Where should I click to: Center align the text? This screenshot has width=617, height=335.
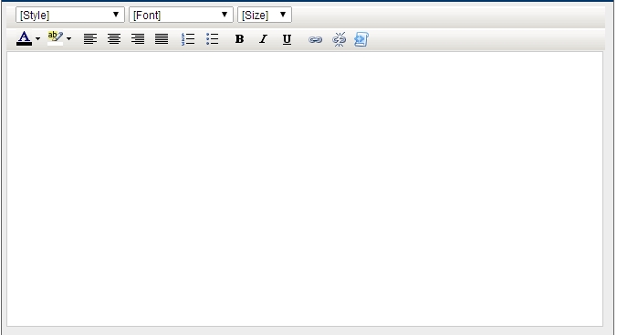point(114,39)
